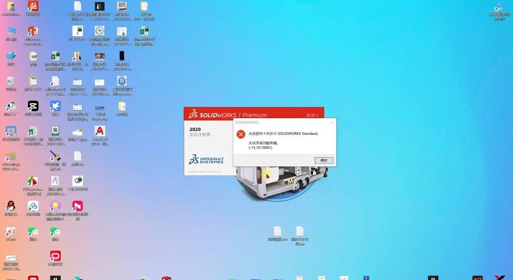Cancel loading from the SOLIDWORKS Premium splash
This screenshot has width=513, height=280.
pos(312,115)
